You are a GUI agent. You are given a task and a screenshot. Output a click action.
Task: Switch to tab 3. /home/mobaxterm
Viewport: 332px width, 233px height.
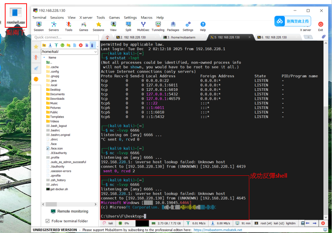pyautogui.click(x=183, y=37)
